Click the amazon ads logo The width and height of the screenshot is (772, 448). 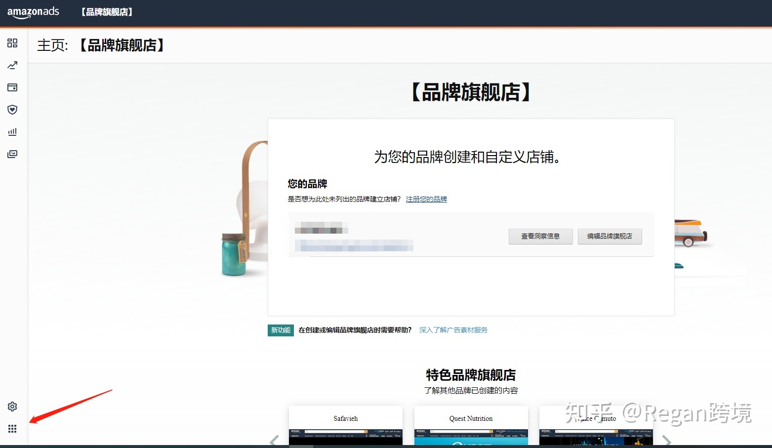[x=33, y=12]
